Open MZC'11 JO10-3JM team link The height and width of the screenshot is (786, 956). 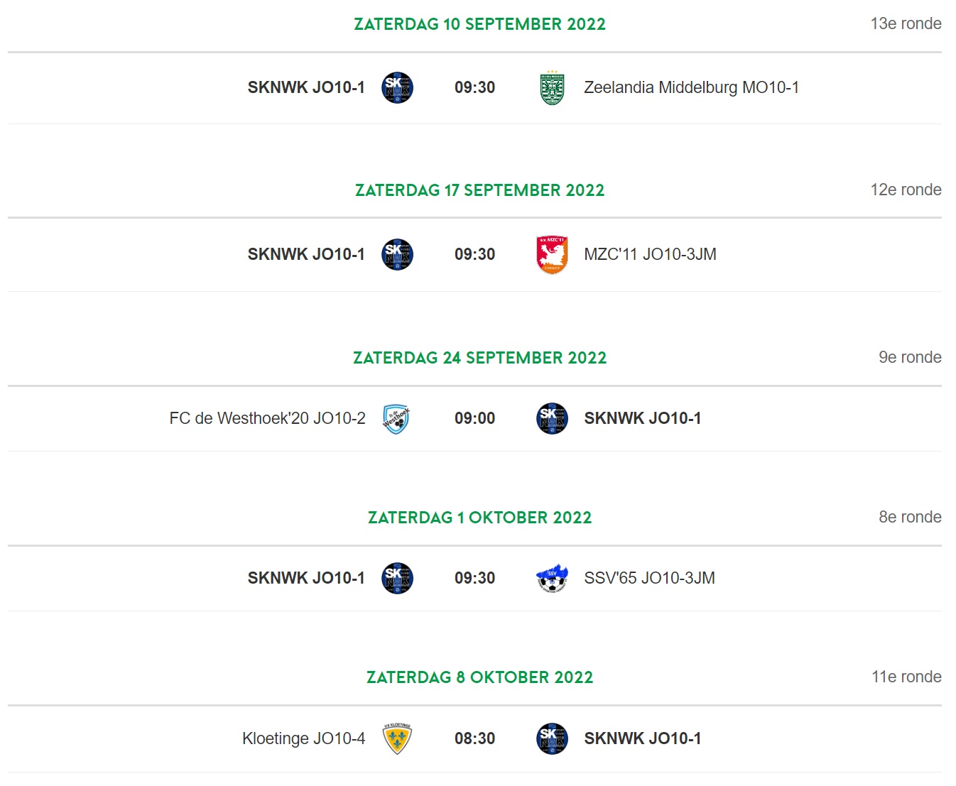[650, 254]
